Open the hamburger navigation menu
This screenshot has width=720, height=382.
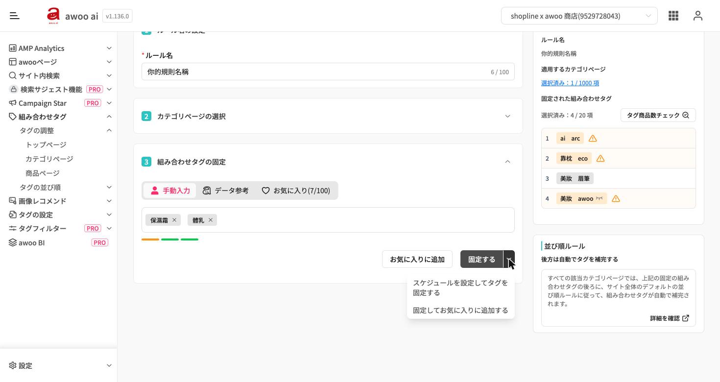tap(15, 16)
